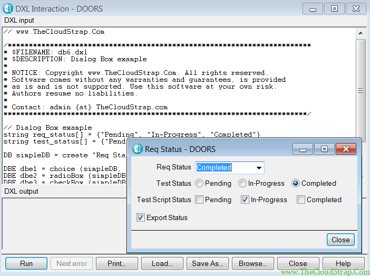Minimize the Req Status dialog
The width and height of the screenshot is (370, 276).
pos(303,149)
